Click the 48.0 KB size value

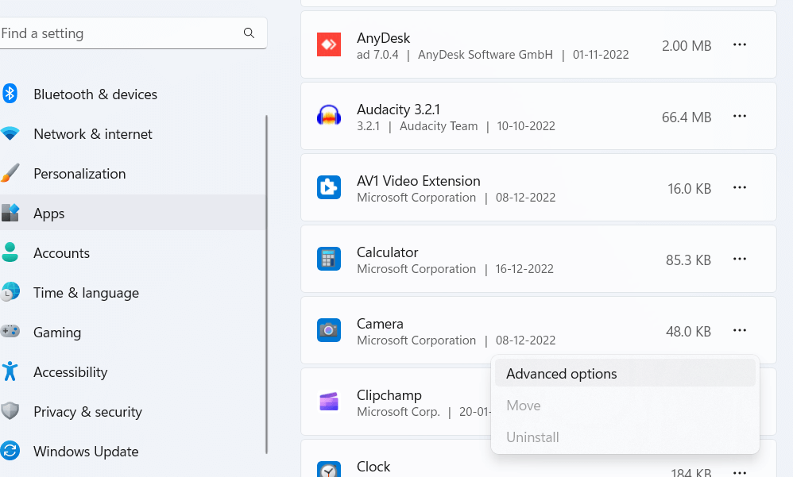pyautogui.click(x=688, y=332)
